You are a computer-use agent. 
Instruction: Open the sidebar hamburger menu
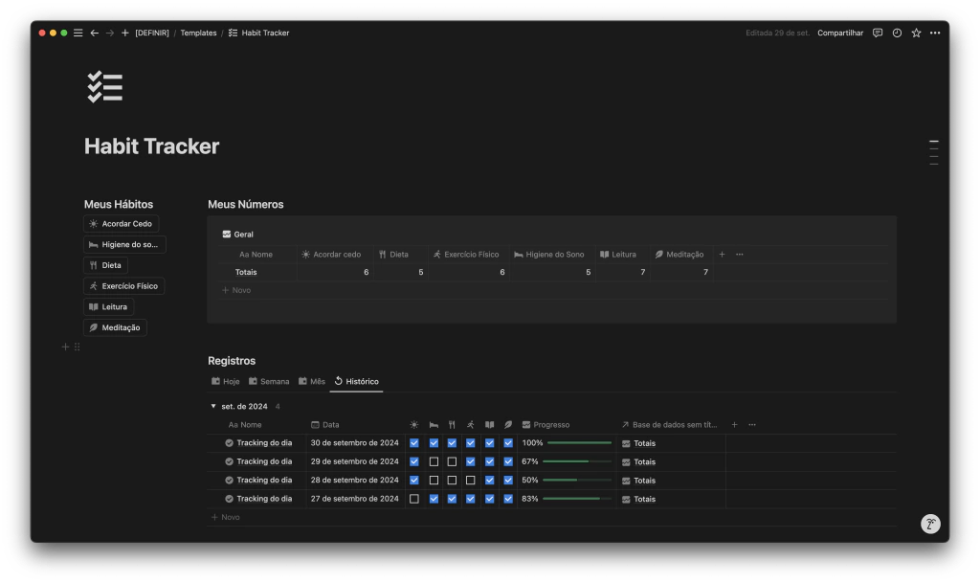pos(78,33)
